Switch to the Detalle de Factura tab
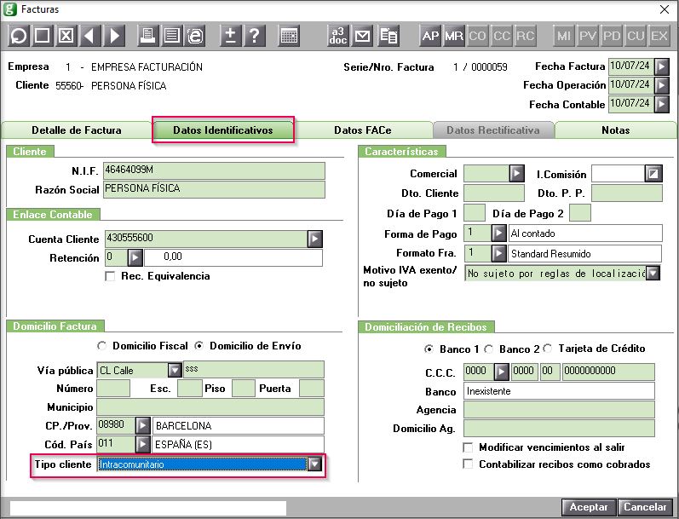Viewport: 679px width, 519px height. [x=77, y=130]
